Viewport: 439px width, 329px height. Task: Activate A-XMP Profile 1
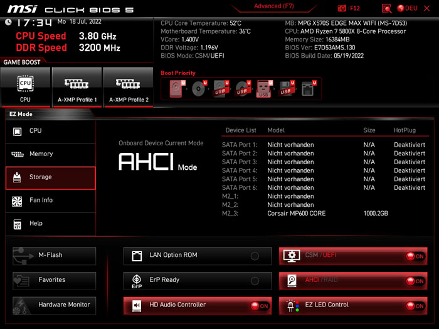click(77, 87)
